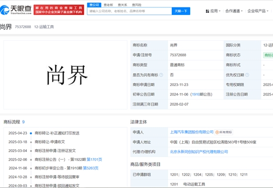Click the 天眼一下 search button

pyautogui.click(x=181, y=11)
